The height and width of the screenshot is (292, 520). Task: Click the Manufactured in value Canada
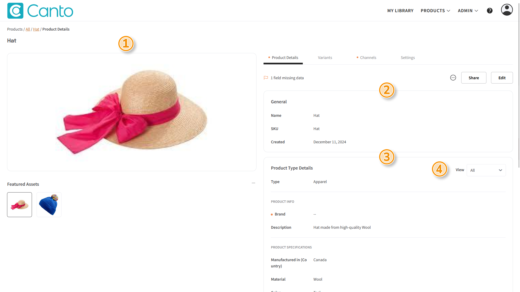click(x=320, y=260)
